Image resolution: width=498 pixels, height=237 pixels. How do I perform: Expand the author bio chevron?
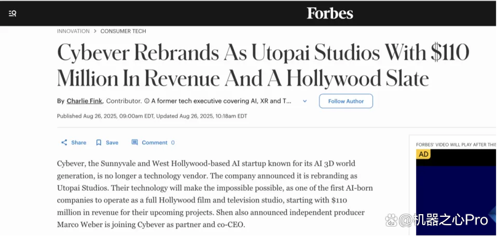click(305, 101)
